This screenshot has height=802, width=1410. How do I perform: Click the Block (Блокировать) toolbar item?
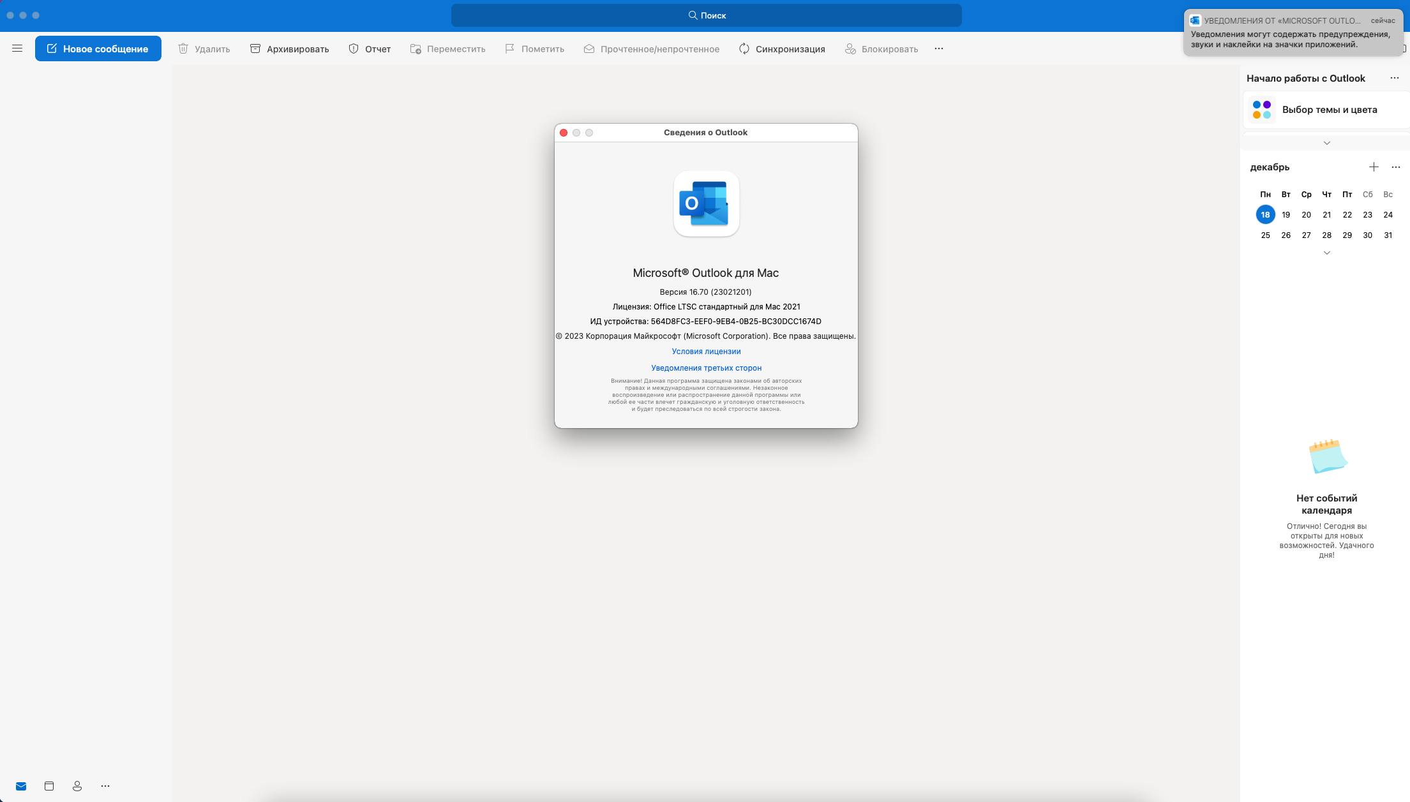coord(881,48)
